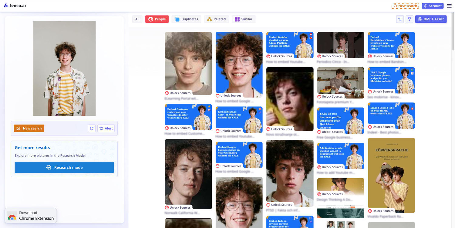Screen dimensions: 455x228
Task: Open the filter results options
Action: coord(409,19)
